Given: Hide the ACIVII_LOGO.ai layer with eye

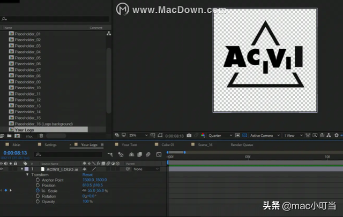Looking at the screenshot, I should (2, 169).
